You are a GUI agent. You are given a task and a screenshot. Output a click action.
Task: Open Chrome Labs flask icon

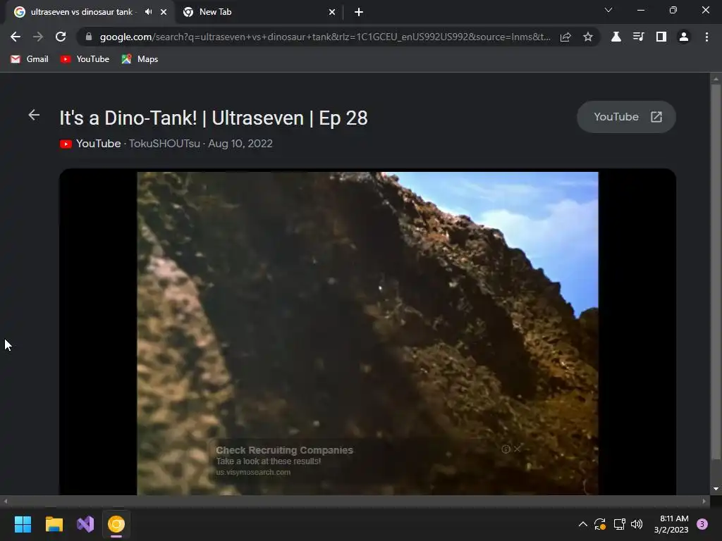point(616,37)
